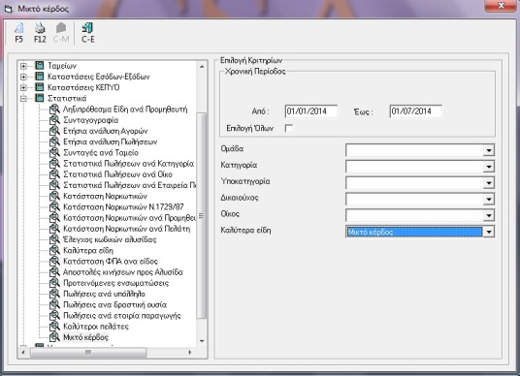
Task: Click the icon beside Ετήσια ανάλυση Πωλήσεων
Action: point(54,141)
